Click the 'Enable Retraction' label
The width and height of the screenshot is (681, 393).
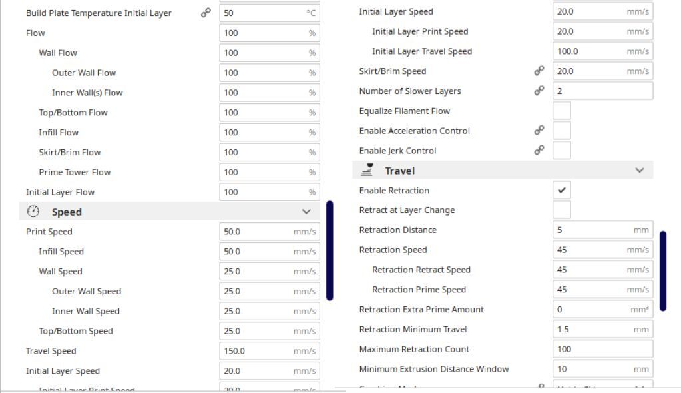(x=394, y=191)
